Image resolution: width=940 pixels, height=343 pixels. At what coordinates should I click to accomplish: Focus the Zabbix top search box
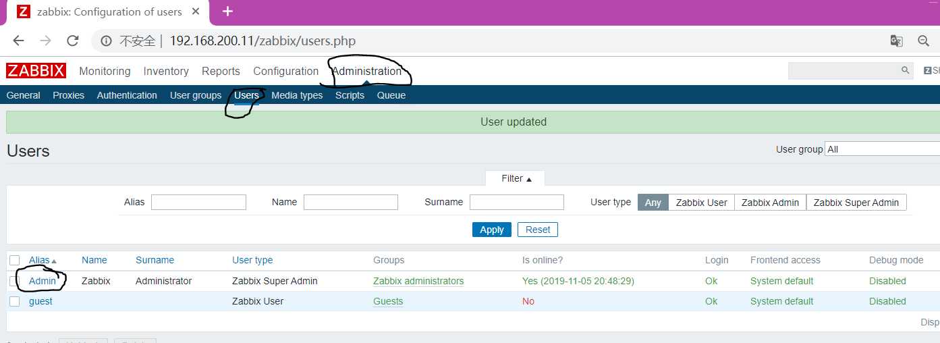[x=844, y=70]
